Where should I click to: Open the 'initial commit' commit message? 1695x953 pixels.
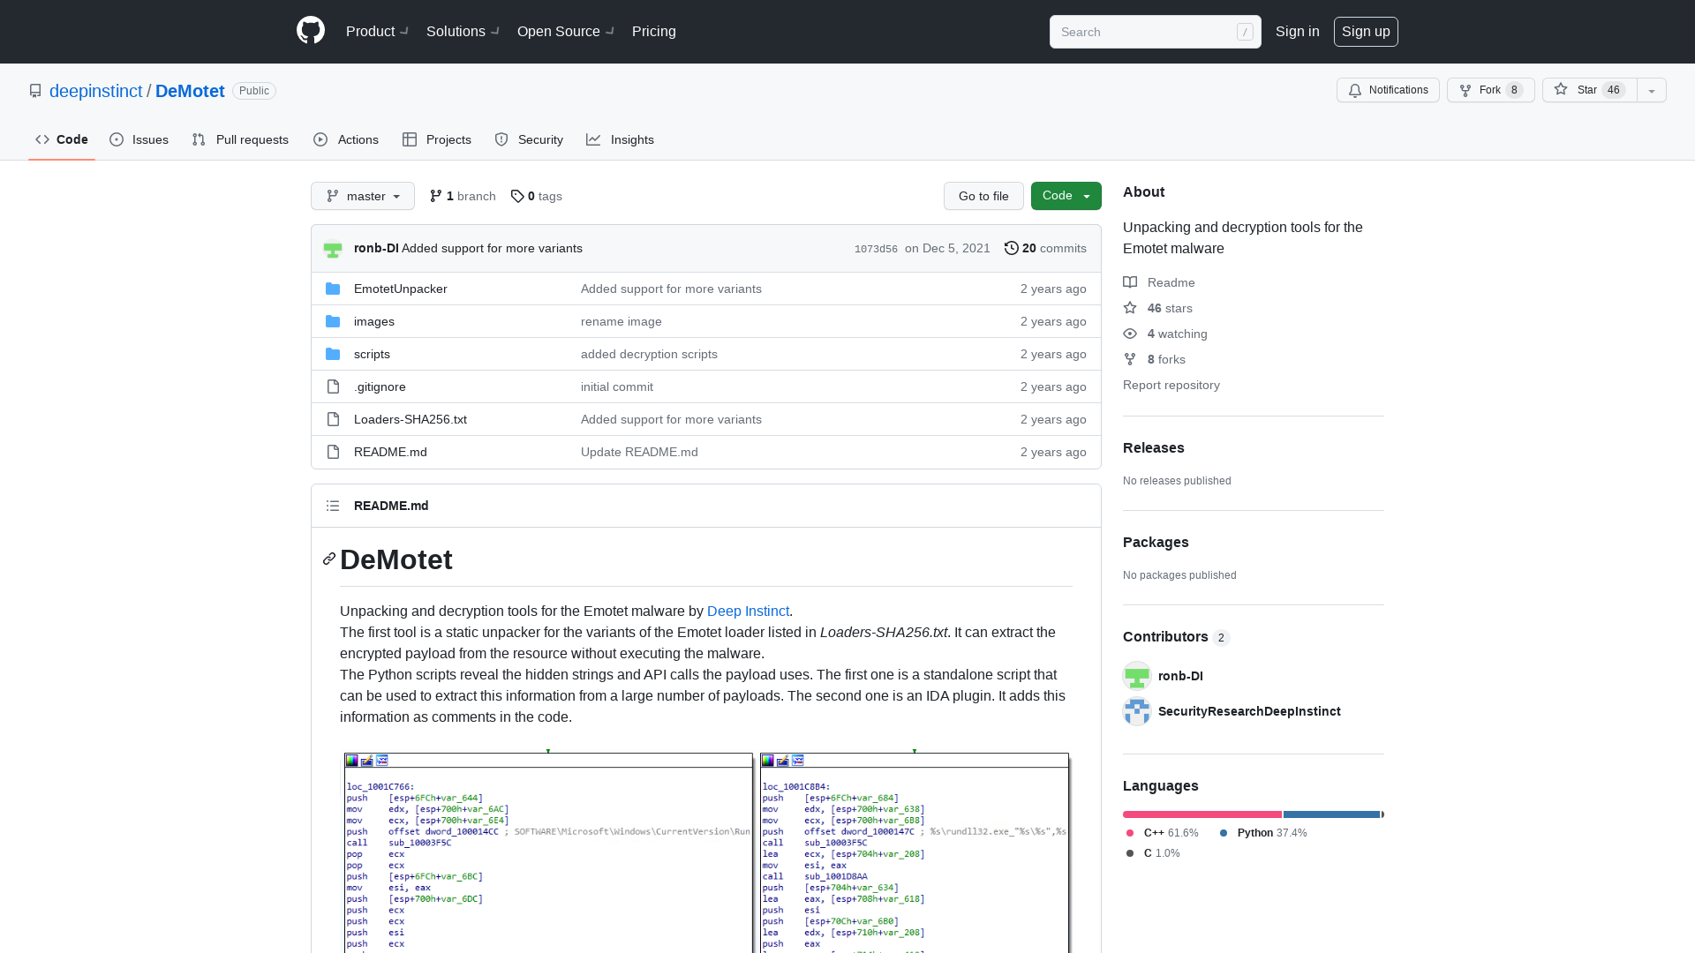click(617, 387)
